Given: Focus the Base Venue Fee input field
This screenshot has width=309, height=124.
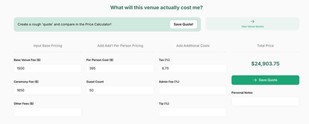Looking at the screenshot, I should (48, 68).
